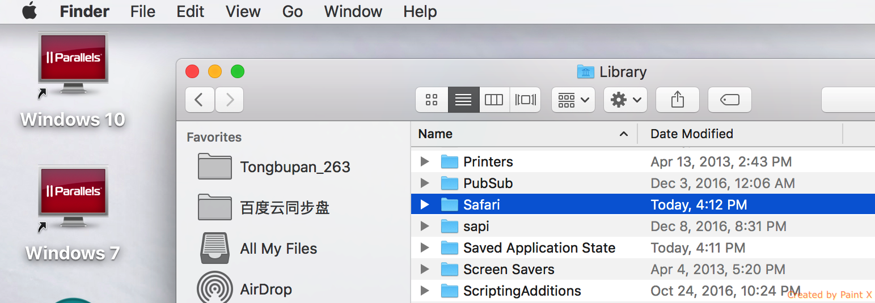Open the Edit menu
Viewport: 875px width, 303px height.
point(190,11)
